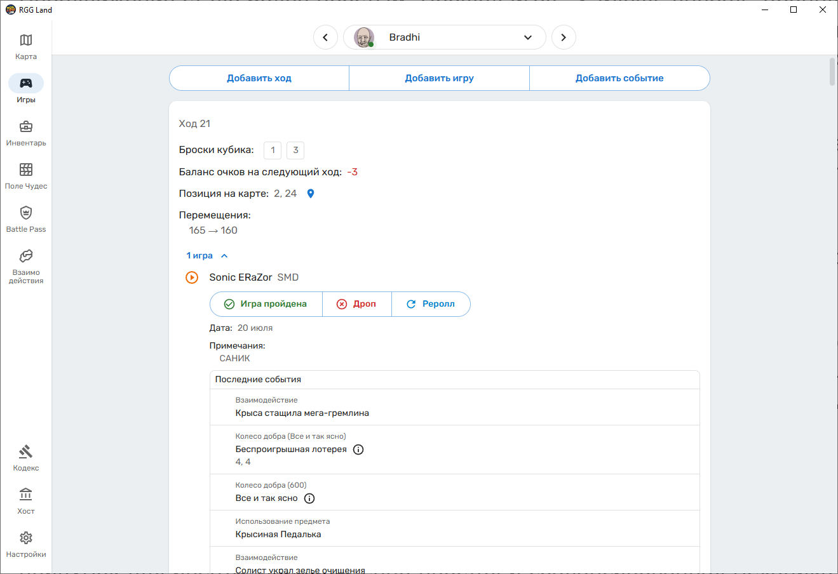This screenshot has height=574, width=838.
Task: Open the Battle Pass section
Action: click(26, 220)
